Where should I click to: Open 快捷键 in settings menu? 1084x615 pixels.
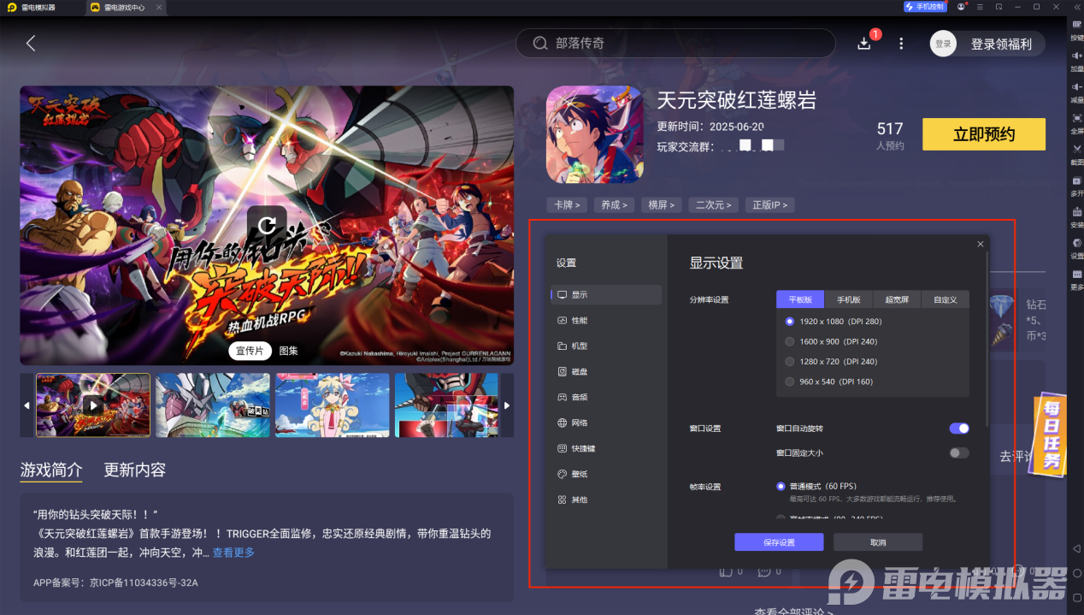coord(606,448)
